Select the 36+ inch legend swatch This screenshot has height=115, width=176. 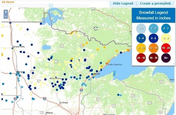pyautogui.click(x=166, y=58)
